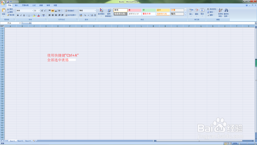
Task: Align text left
Action: pos(50,15)
